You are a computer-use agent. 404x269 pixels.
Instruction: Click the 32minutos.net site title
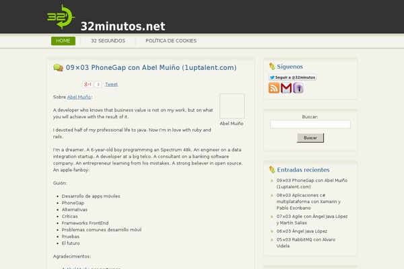coord(123,26)
